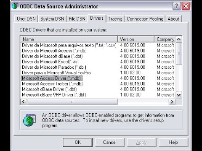Click the Help button
The height and width of the screenshot is (151, 202).
point(173,142)
